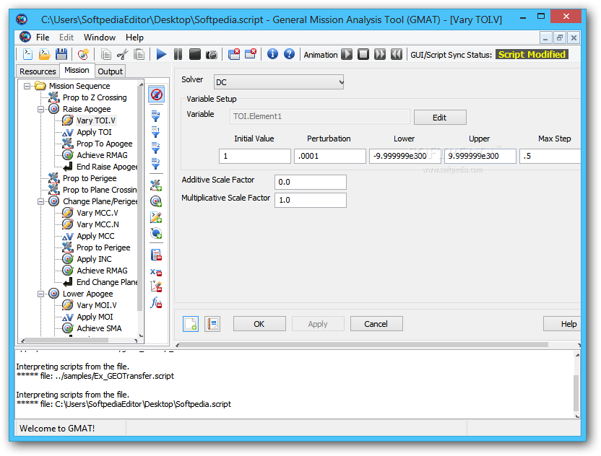Click the Edit button next to Variable
The image size is (601, 456).
pos(440,118)
